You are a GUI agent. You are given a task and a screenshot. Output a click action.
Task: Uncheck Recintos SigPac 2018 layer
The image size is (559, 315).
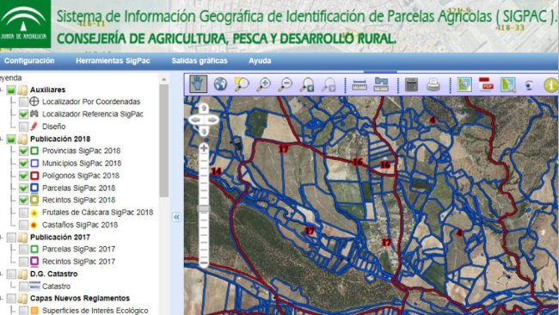coord(23,201)
